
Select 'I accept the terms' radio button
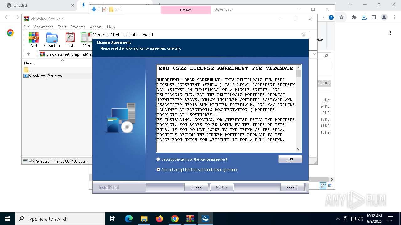[158, 159]
